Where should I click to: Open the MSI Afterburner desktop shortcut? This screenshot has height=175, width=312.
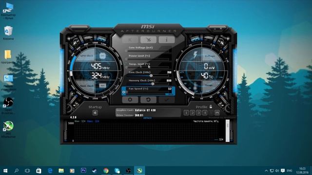[x=8, y=129]
